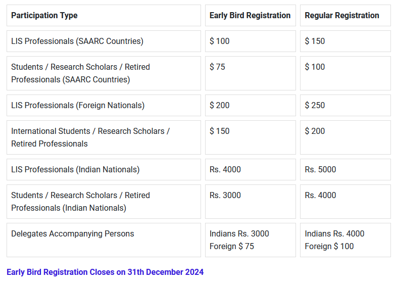
Task: Select Students / Research Scholars SAARC Countries cell
Action: tap(104, 73)
